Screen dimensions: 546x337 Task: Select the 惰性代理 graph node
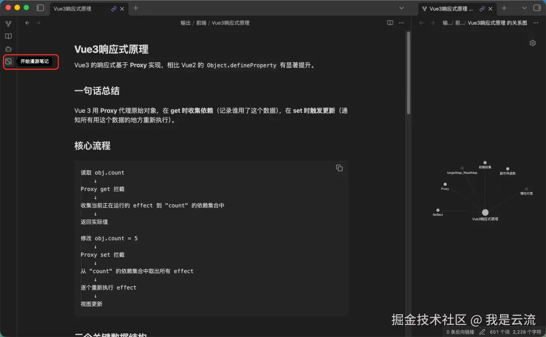[526, 188]
